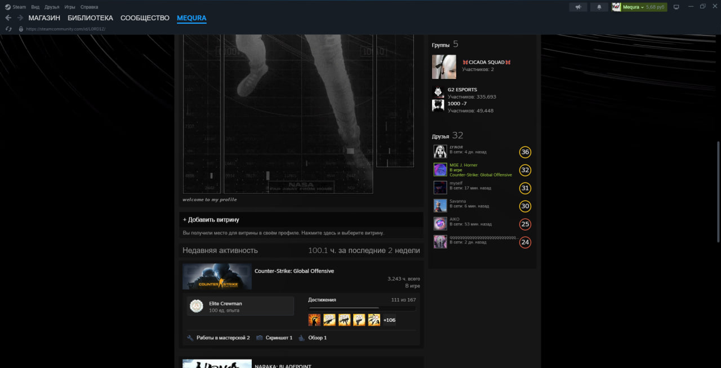This screenshot has width=721, height=368.
Task: Click the fifth achievement icon with bullet spray
Action: [374, 320]
